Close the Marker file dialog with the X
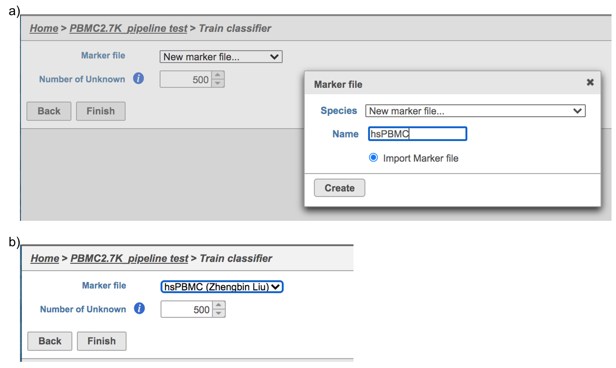616x368 pixels. 590,82
